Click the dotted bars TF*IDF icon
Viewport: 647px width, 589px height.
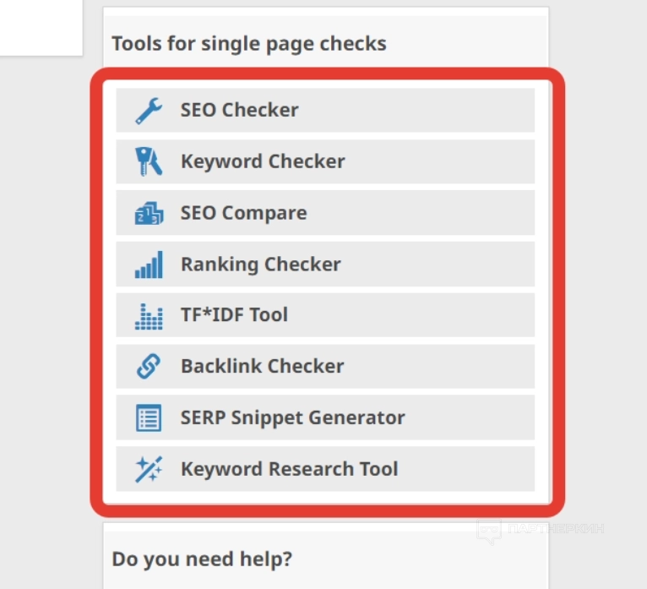pos(149,315)
